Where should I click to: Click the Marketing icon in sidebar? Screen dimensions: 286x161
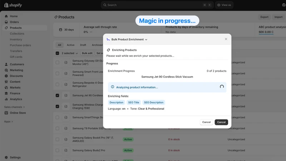[6, 70]
